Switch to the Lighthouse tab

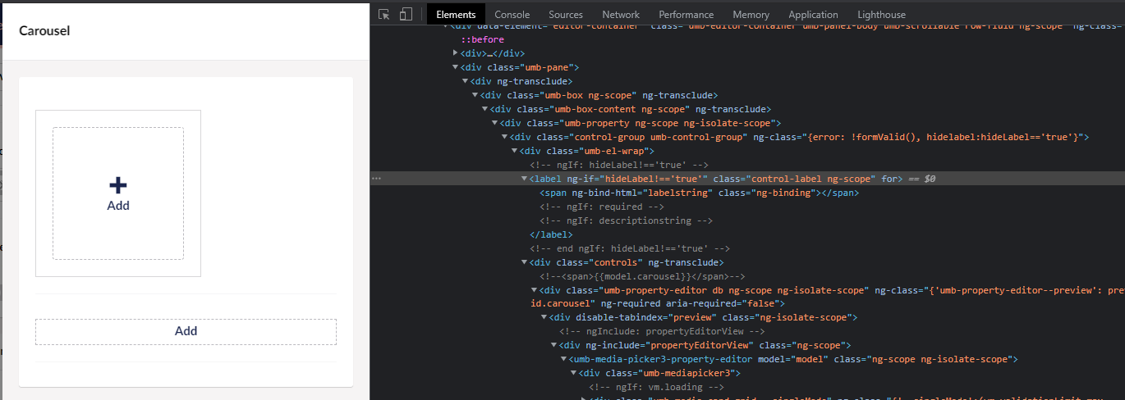click(882, 14)
